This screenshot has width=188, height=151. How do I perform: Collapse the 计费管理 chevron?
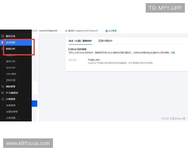(x=28, y=99)
